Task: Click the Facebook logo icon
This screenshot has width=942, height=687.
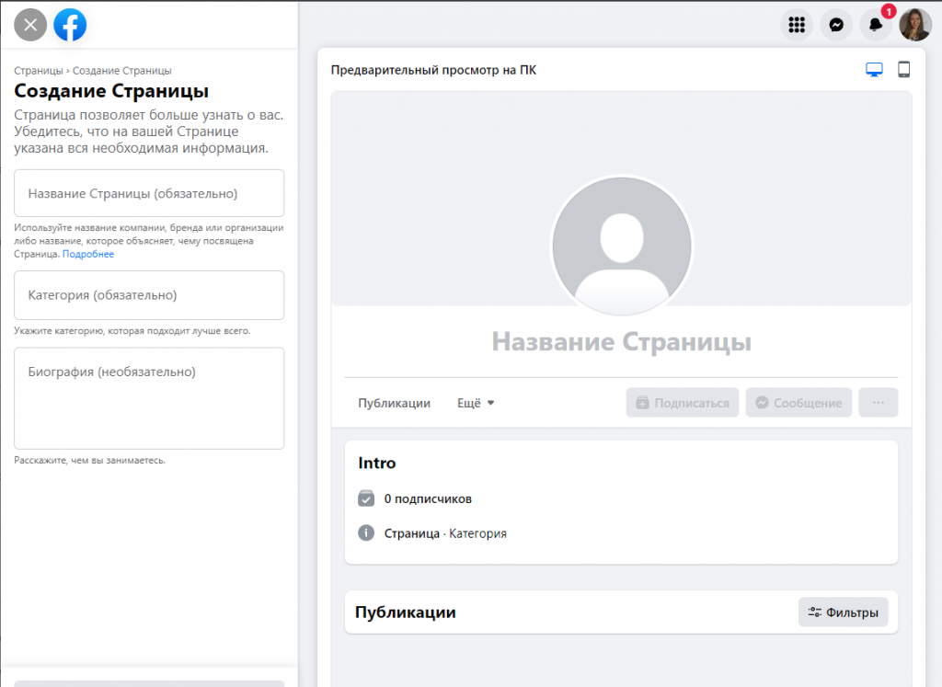Action: (70, 25)
